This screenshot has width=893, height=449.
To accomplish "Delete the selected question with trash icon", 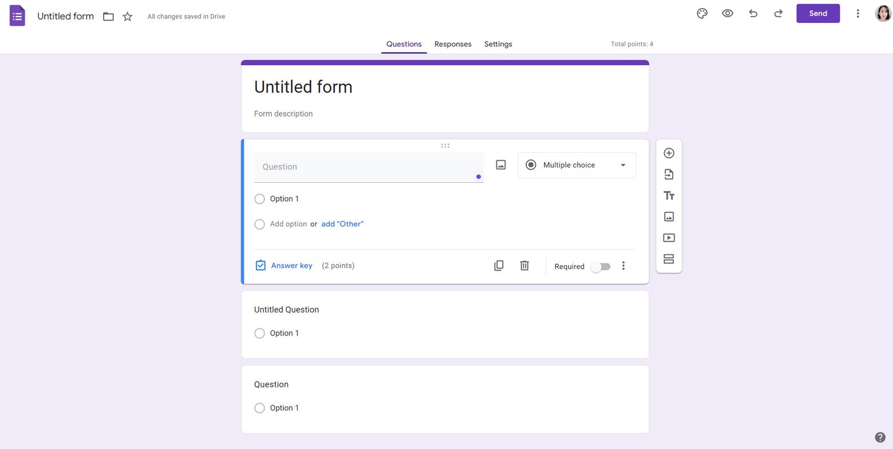I will [x=525, y=266].
